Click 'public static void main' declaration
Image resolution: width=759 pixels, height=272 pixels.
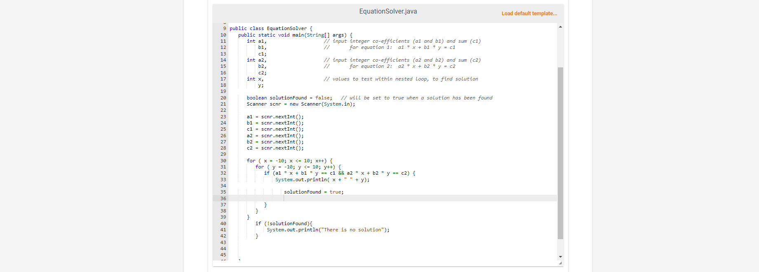pos(295,35)
